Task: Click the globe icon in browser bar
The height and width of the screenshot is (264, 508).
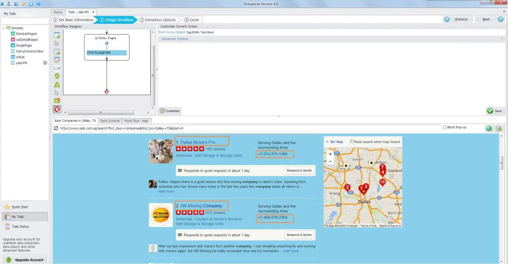Action: 489,128
